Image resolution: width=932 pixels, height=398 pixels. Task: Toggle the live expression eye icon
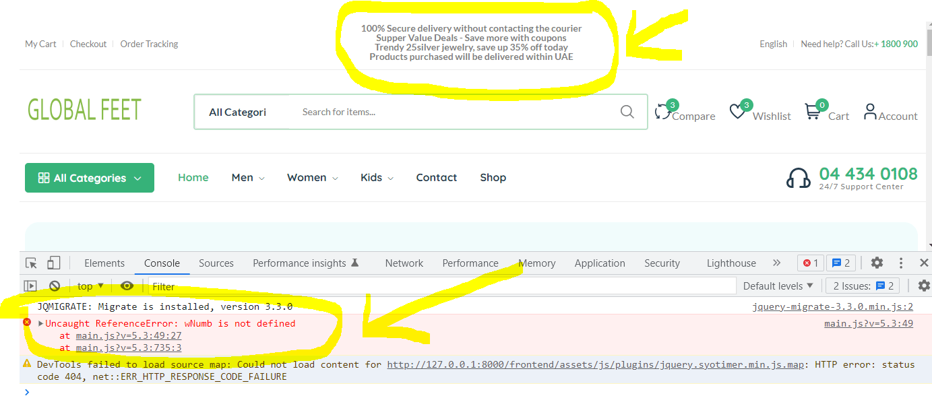click(x=127, y=286)
